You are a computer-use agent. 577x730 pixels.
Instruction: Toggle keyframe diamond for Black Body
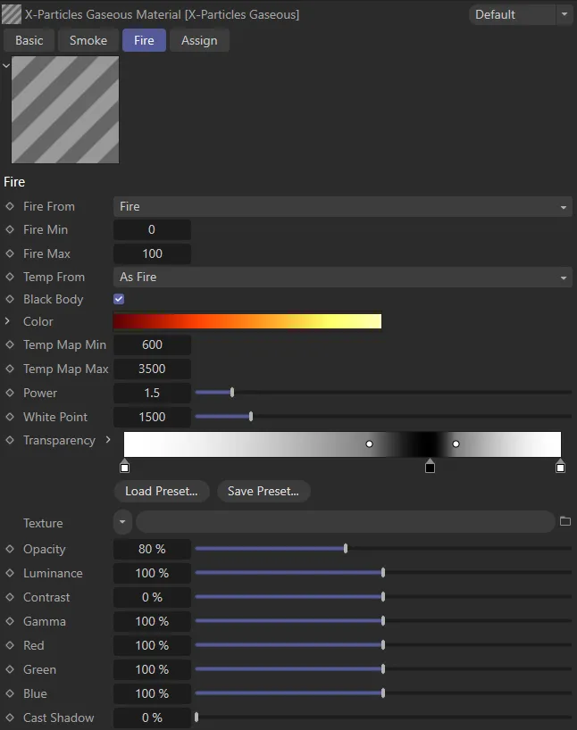click(10, 299)
